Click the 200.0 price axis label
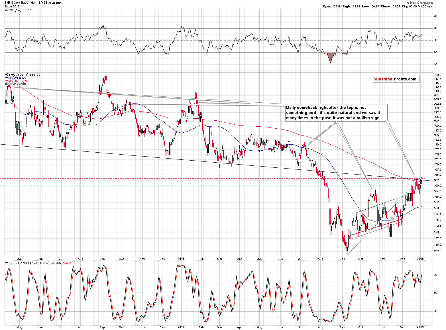 437,108
